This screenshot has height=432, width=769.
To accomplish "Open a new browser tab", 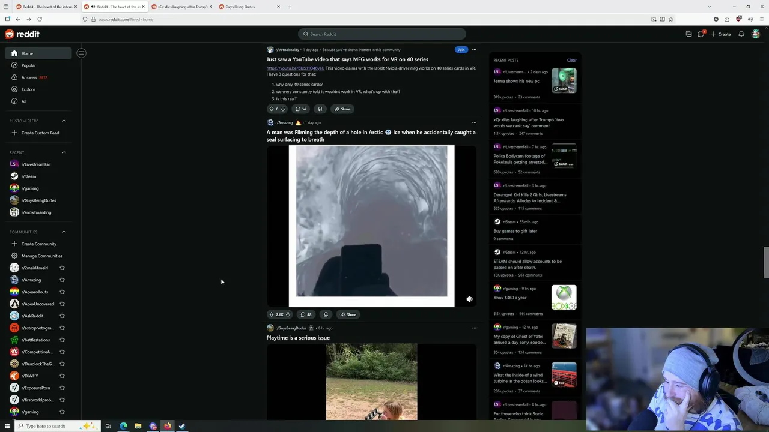I will click(x=290, y=7).
